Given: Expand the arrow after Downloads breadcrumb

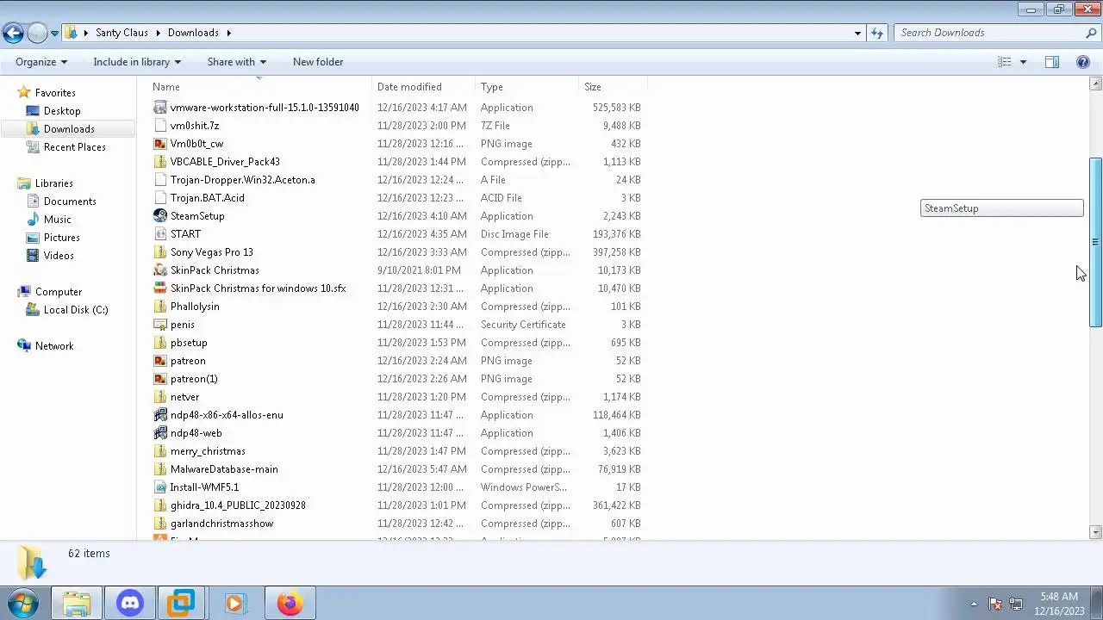Looking at the screenshot, I should pos(228,33).
